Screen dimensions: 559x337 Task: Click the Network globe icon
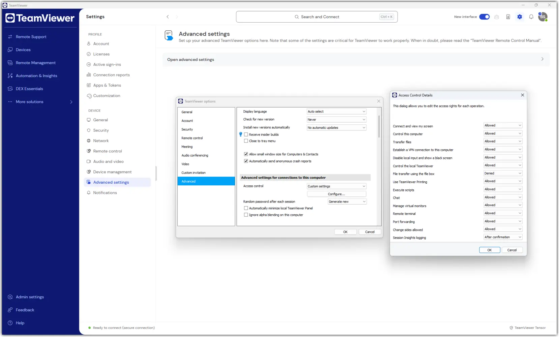coord(89,141)
